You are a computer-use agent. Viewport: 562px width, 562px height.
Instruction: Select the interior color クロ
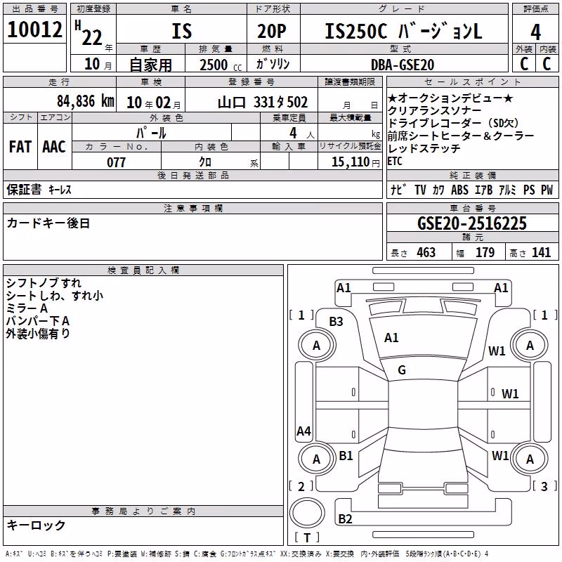205,162
